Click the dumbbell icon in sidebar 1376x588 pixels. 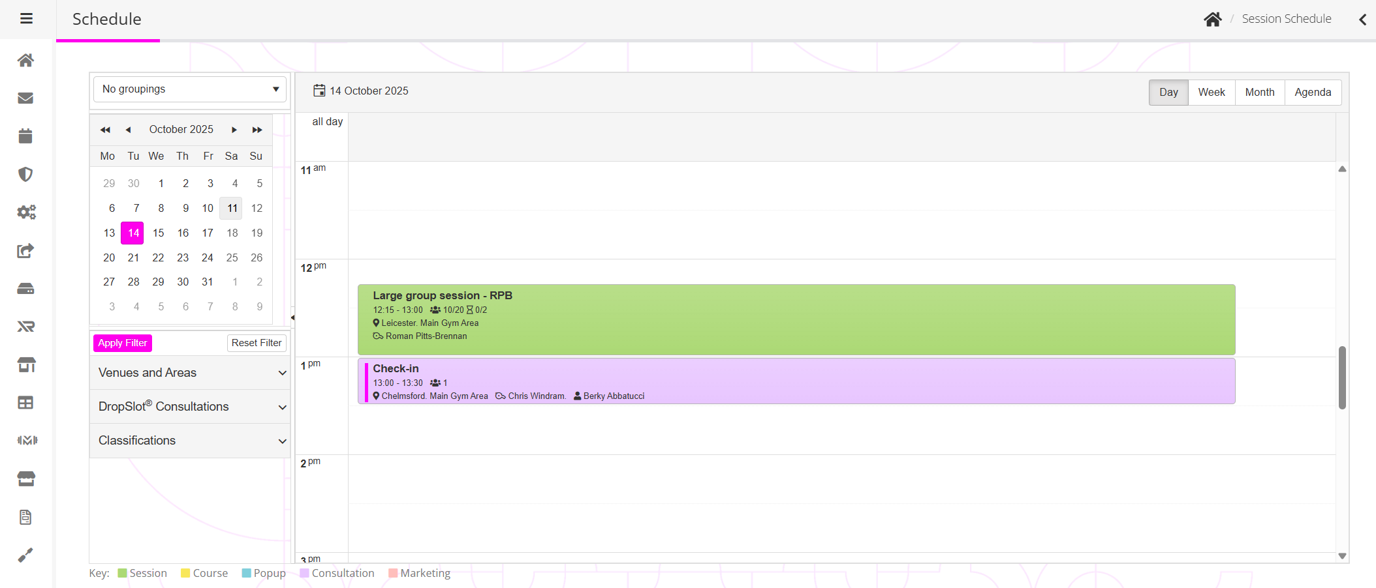pos(27,441)
